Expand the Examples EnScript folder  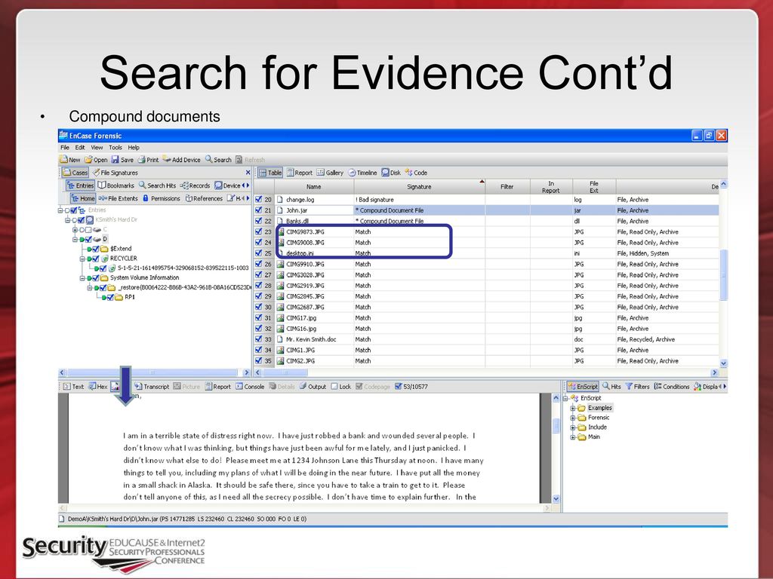573,408
